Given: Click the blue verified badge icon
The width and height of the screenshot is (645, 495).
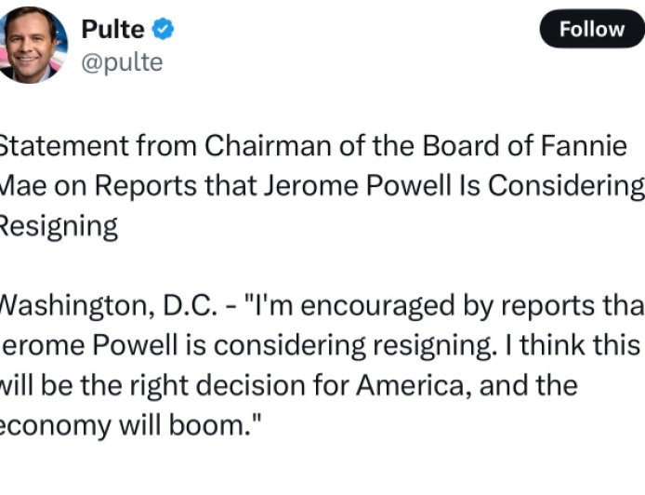Looking at the screenshot, I should click(x=164, y=29).
